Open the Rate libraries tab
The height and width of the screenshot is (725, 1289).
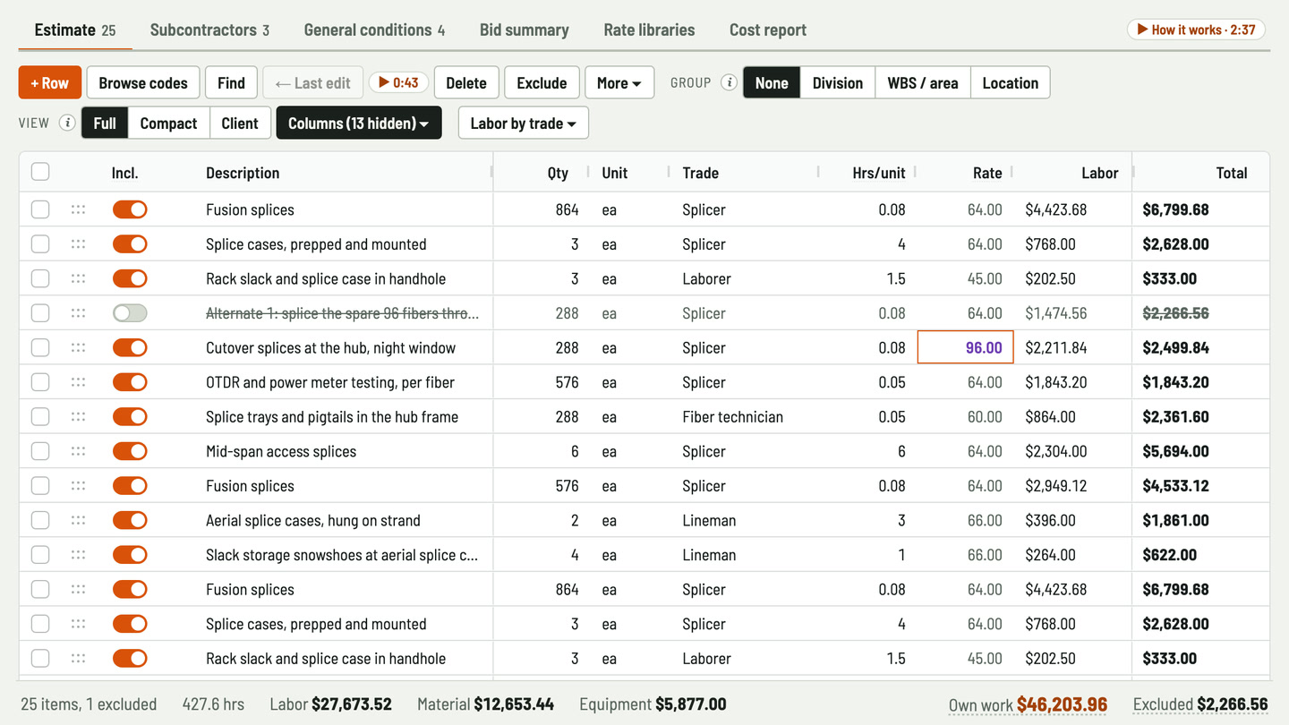[649, 30]
